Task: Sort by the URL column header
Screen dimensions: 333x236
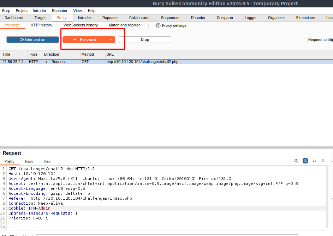Action: point(219,55)
